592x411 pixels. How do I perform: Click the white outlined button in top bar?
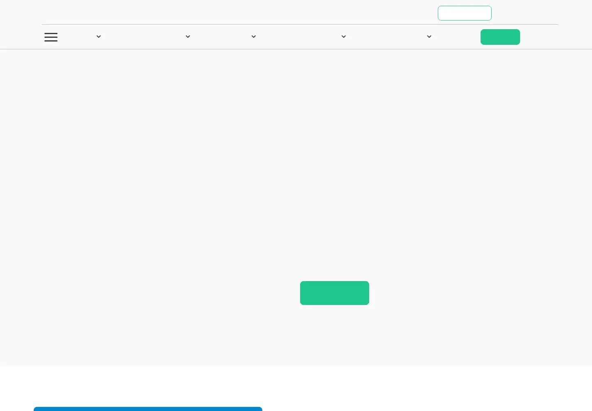coord(465,13)
